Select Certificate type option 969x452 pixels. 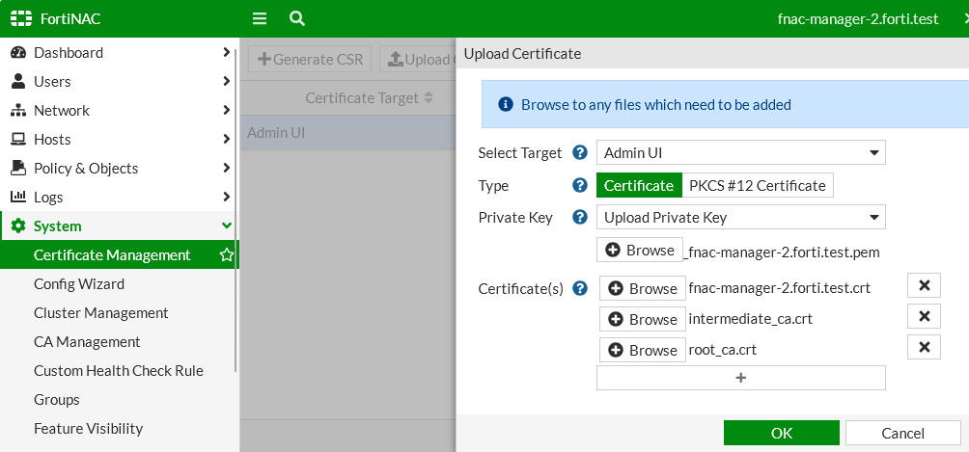[x=639, y=185]
